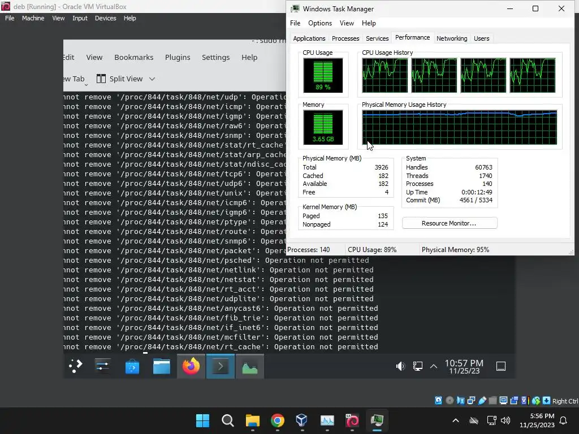The image size is (579, 434).
Task: Expand Split View dropdown arrow
Action: (x=152, y=79)
